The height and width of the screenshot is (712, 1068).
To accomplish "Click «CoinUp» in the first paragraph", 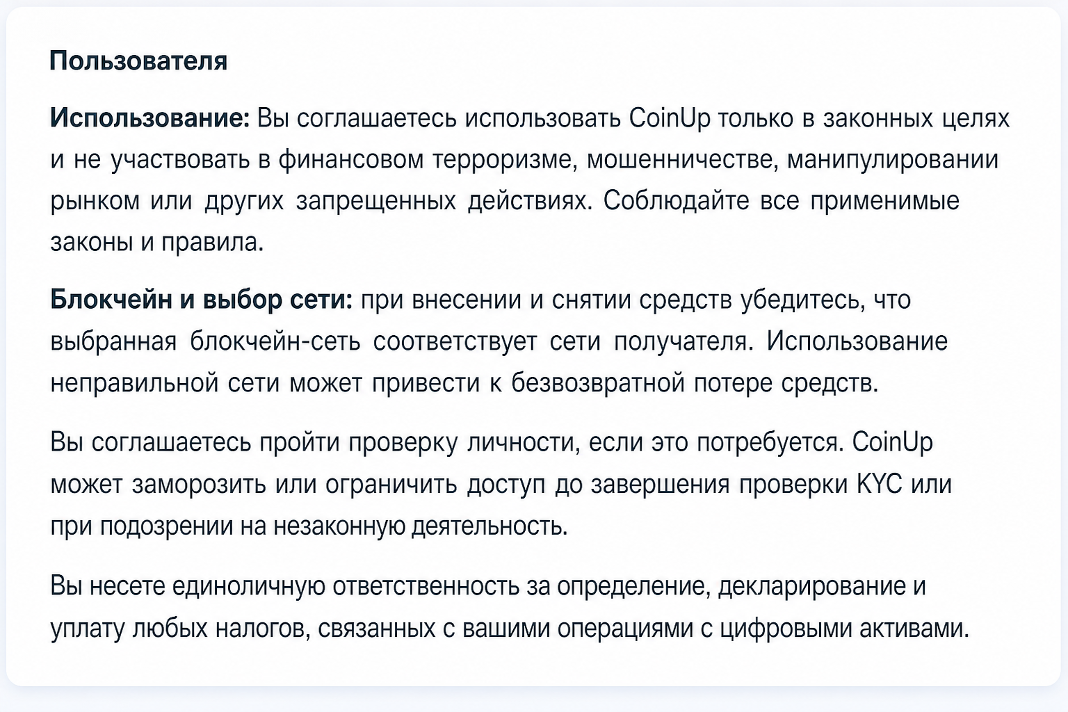I will pyautogui.click(x=670, y=118).
